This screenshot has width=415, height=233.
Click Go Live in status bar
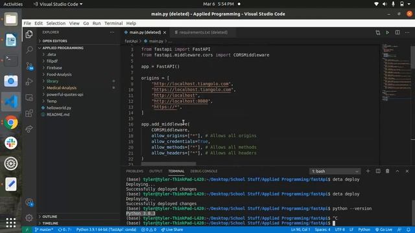pos(384,230)
